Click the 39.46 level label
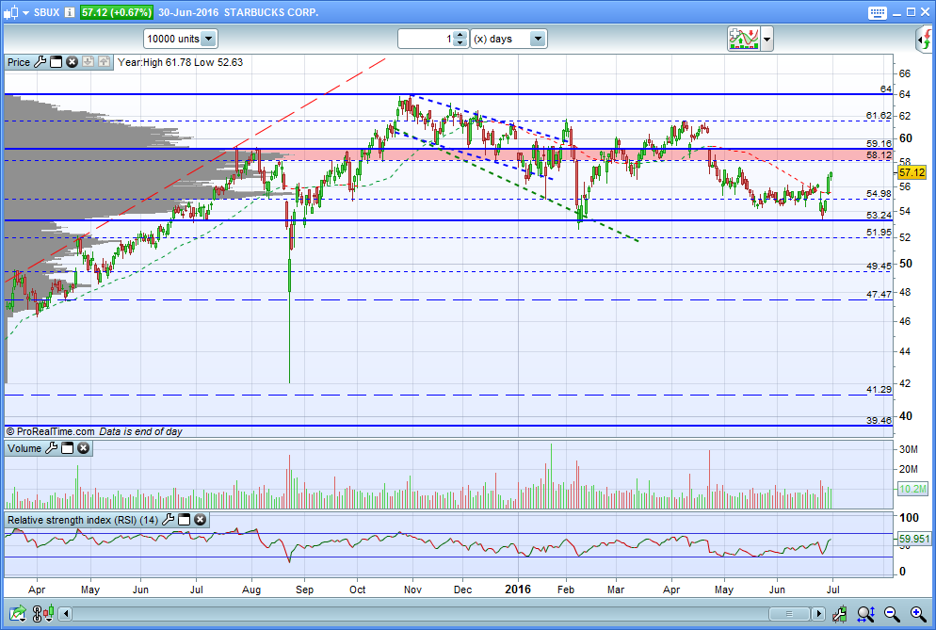This screenshot has height=630, width=936. click(x=879, y=420)
